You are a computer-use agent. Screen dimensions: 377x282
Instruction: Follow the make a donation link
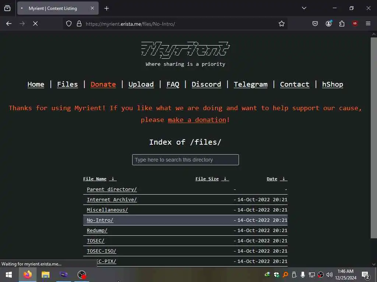click(x=197, y=120)
